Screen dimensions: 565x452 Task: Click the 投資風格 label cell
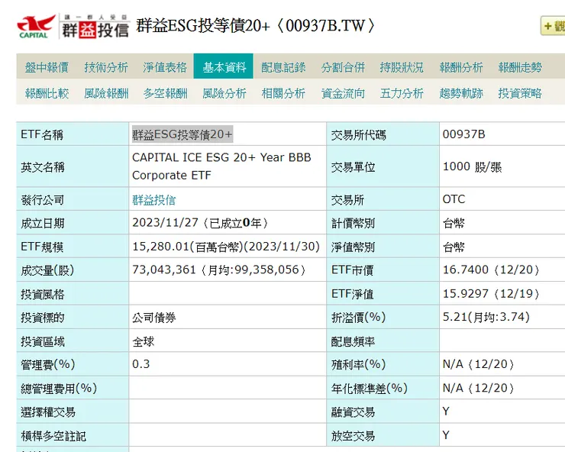[73, 294]
